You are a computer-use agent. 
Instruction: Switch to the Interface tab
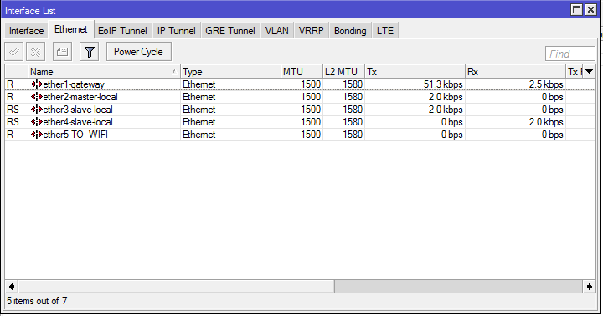coord(27,31)
